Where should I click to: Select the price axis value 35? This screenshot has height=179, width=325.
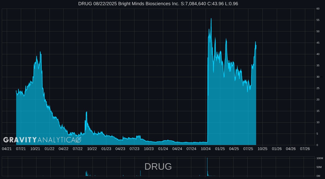click(x=318, y=66)
